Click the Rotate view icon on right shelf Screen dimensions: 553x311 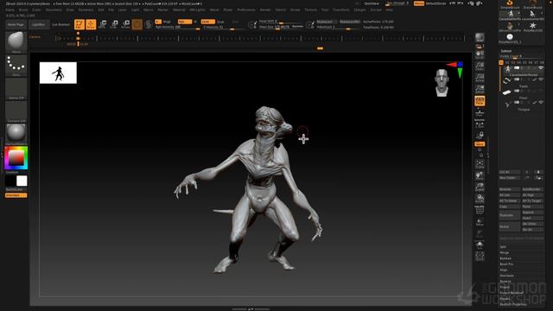[x=480, y=199]
